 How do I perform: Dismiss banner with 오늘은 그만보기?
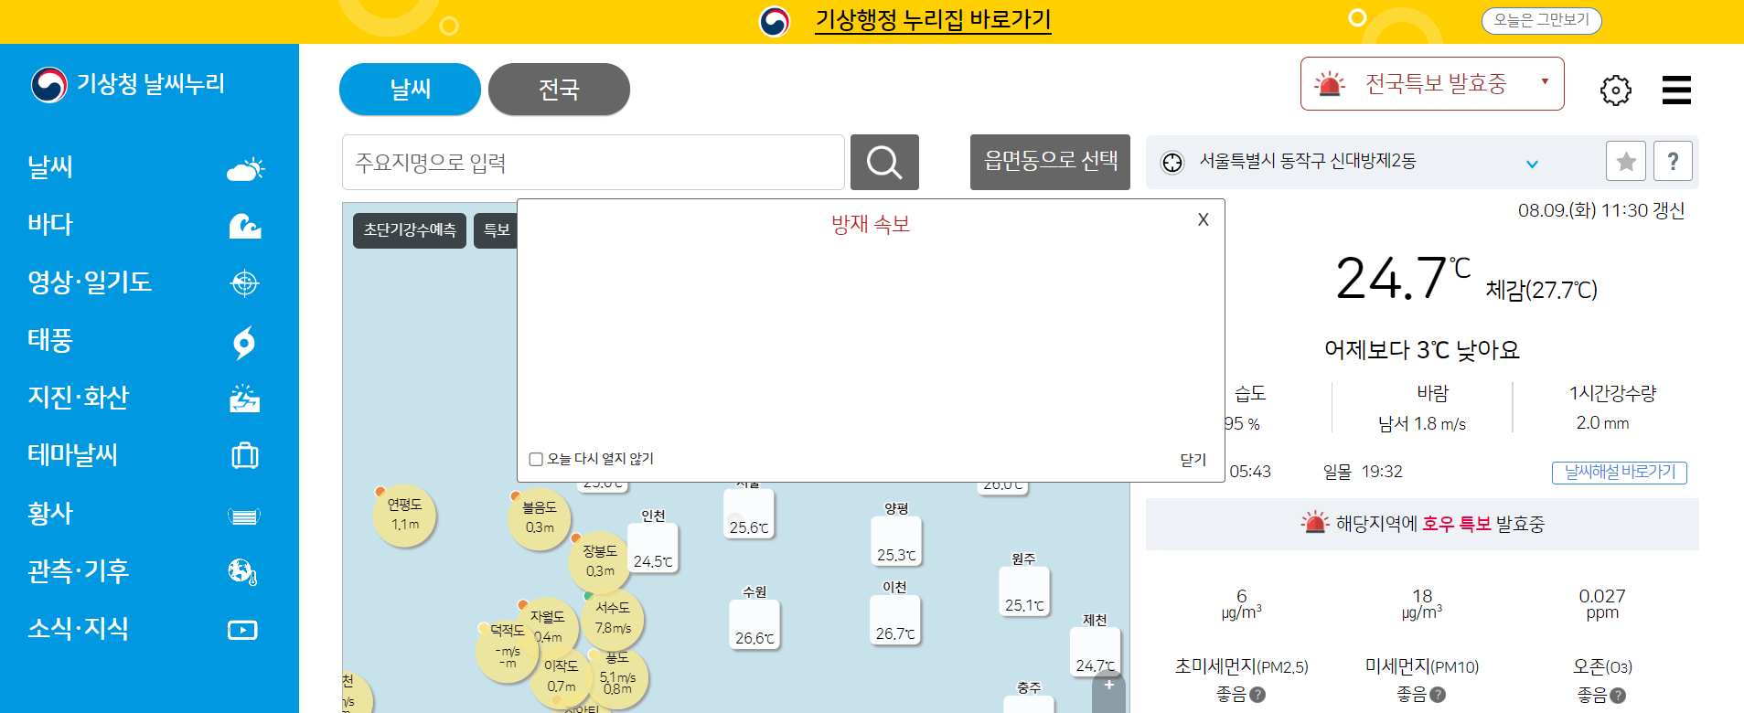[x=1541, y=20]
